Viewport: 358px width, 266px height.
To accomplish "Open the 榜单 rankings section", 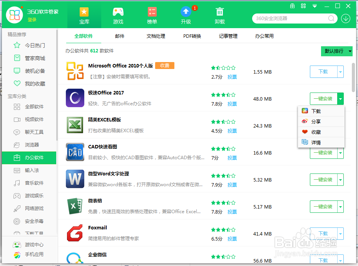I will 152,15.
